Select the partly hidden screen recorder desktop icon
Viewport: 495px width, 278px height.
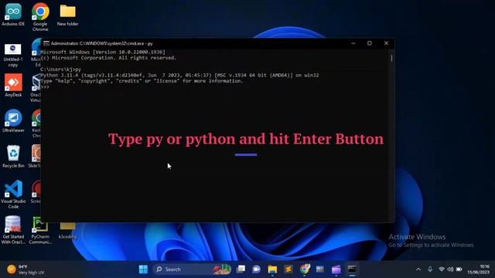(x=36, y=192)
